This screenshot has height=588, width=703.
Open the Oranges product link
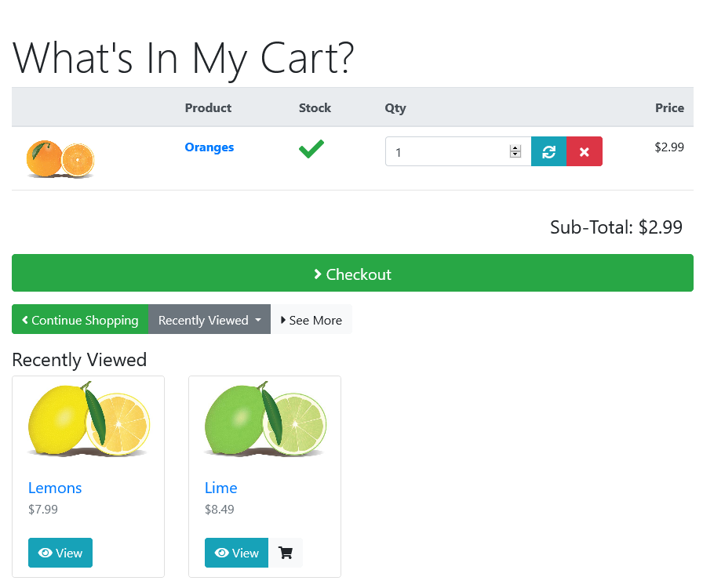point(209,147)
